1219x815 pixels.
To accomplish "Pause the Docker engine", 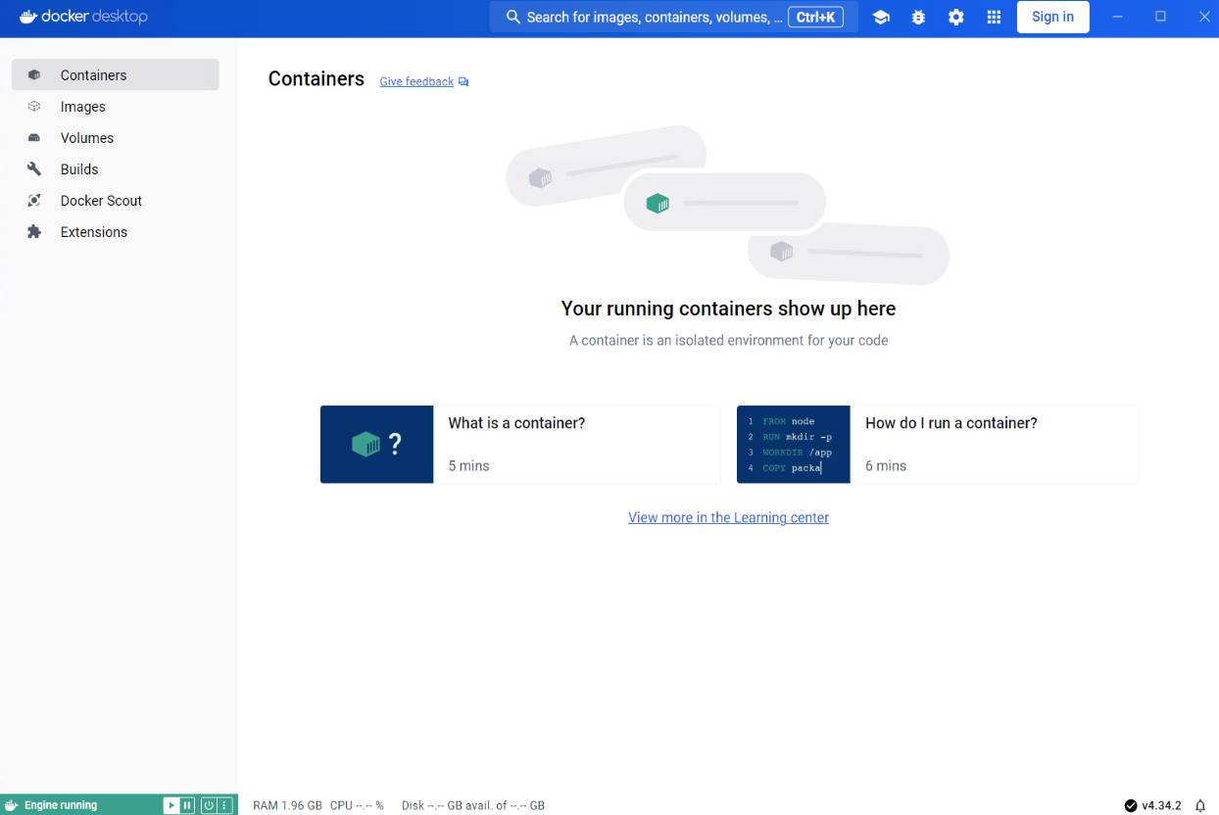I will [x=187, y=805].
